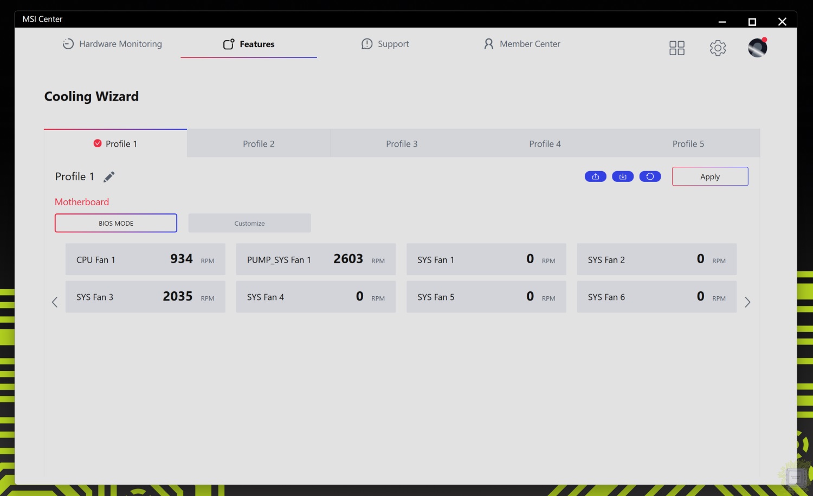Open the settings gear icon
Image resolution: width=813 pixels, height=496 pixels.
718,48
